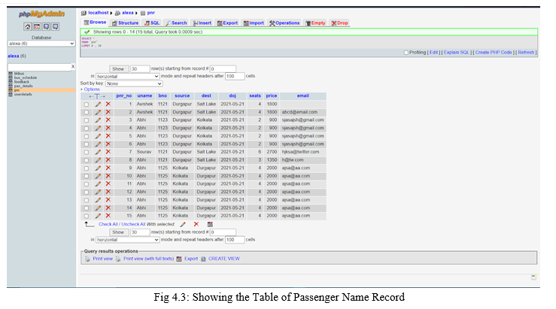The image size is (556, 309).
Task: Click the Empty tab
Action: point(315,23)
